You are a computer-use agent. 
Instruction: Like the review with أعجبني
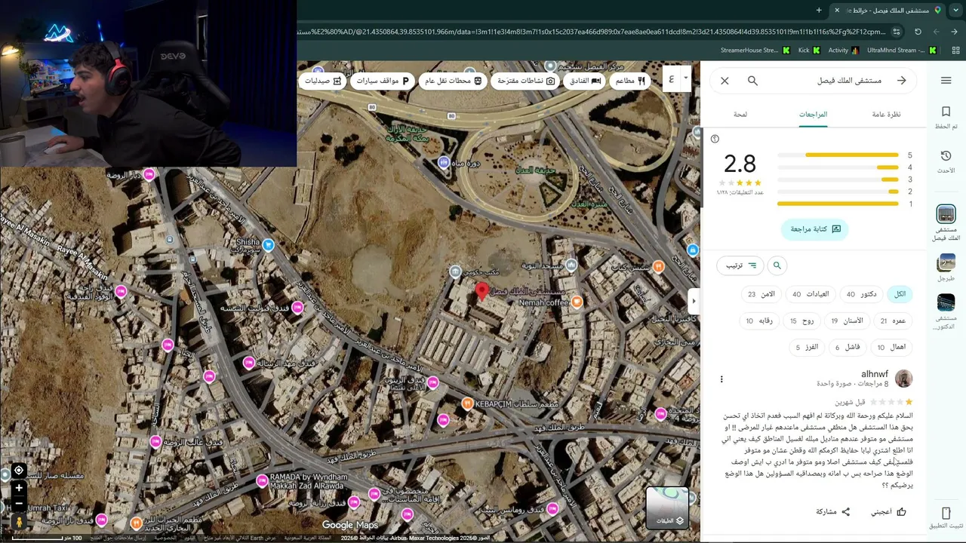click(x=888, y=511)
